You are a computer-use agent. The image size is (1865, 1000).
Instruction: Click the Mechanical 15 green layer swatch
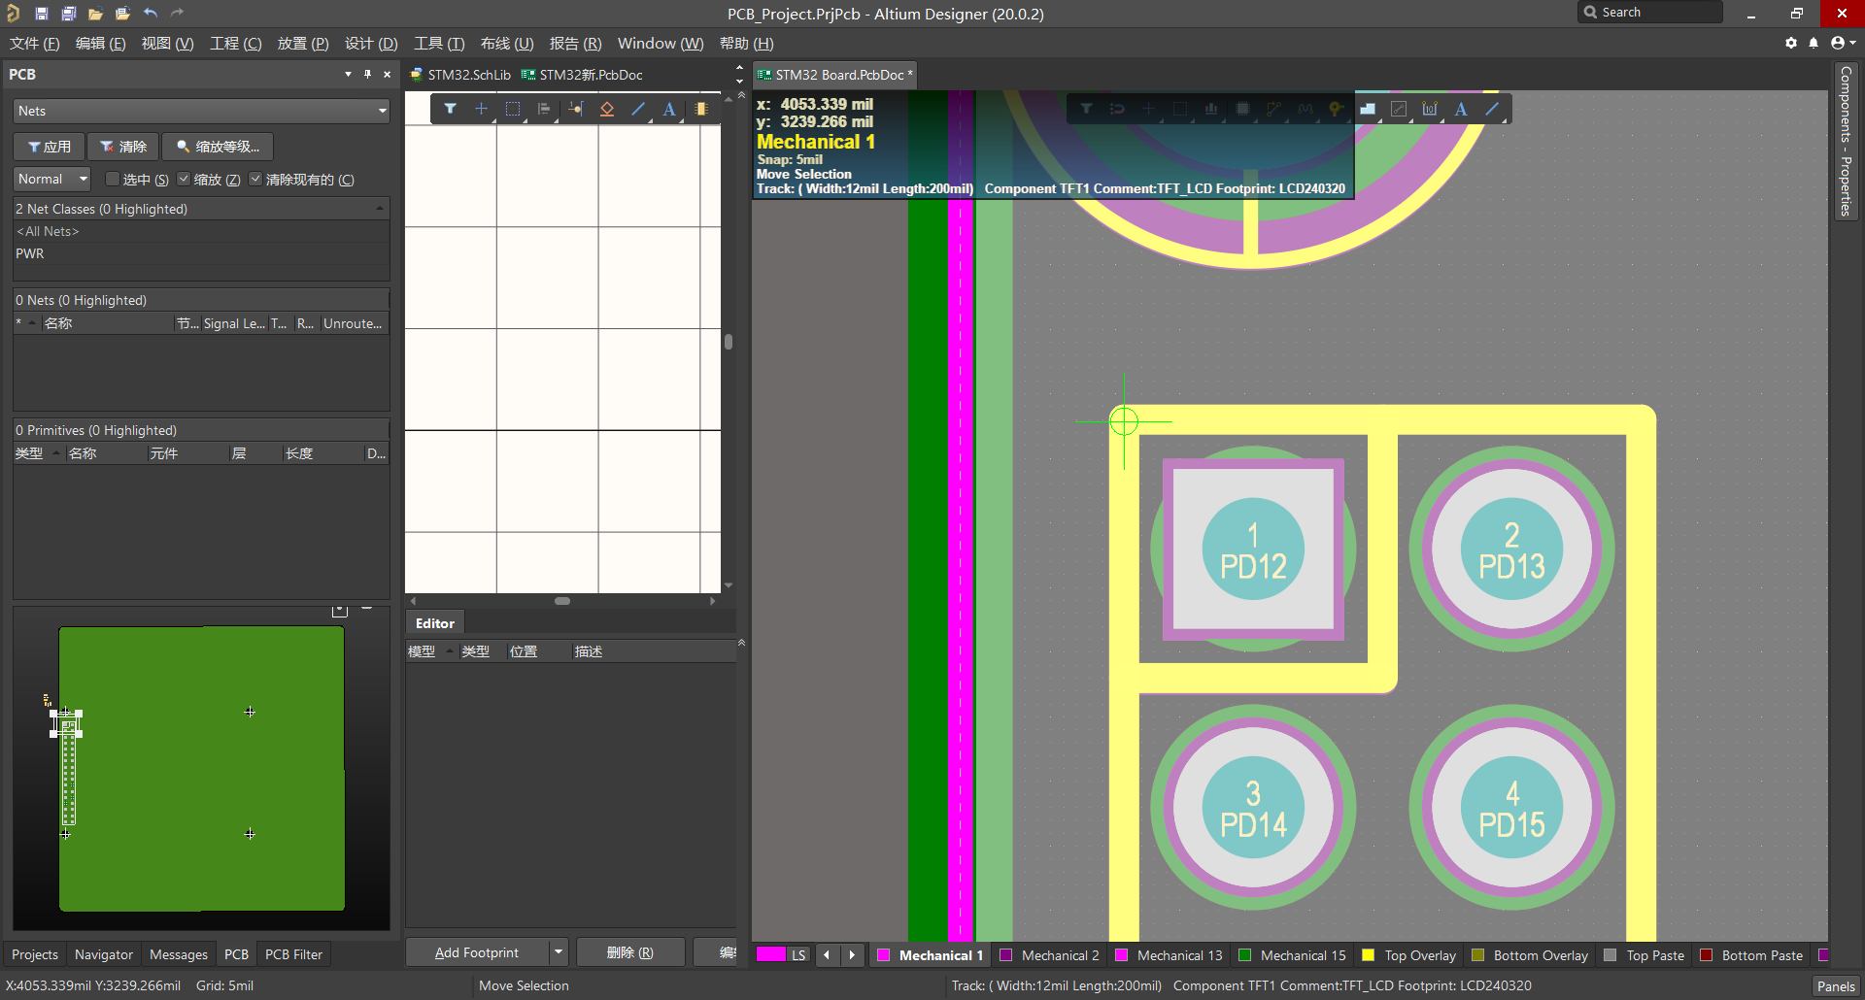pos(1244,955)
